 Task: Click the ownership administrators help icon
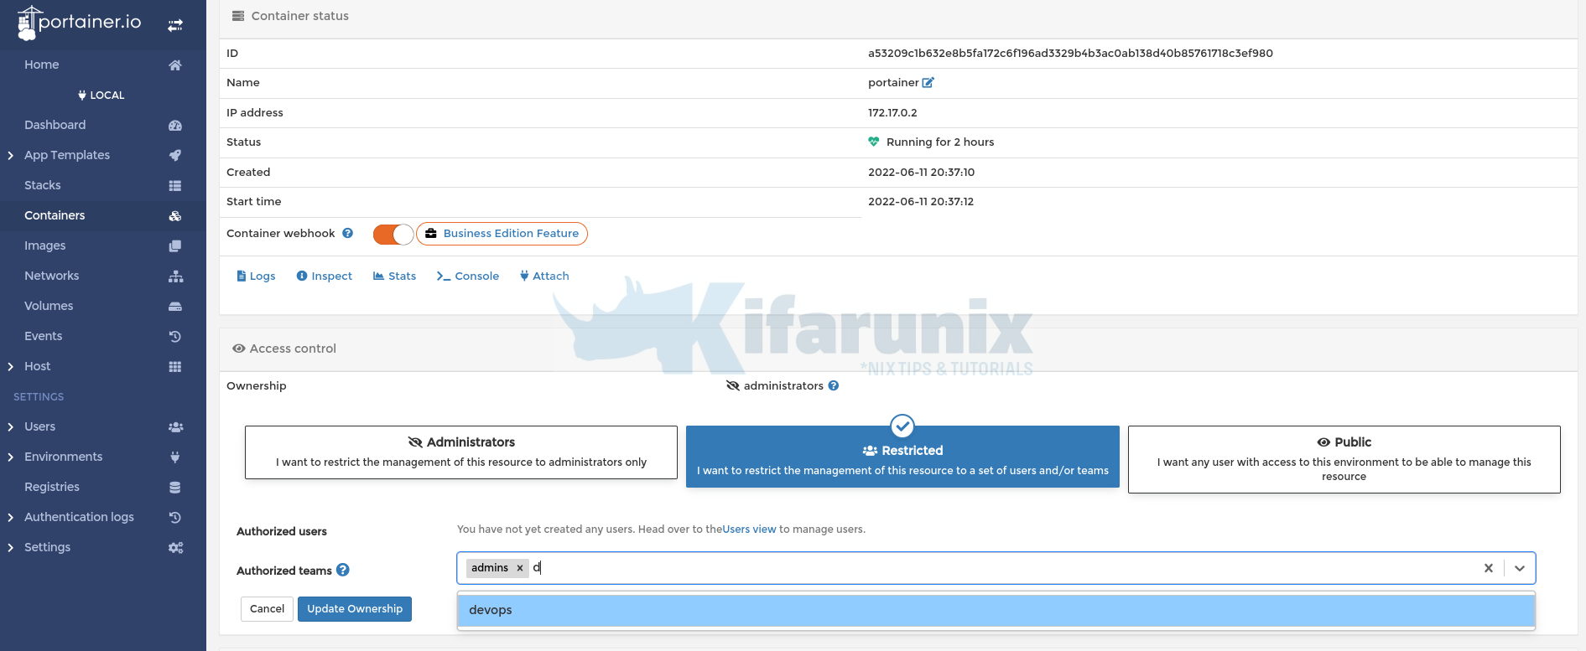833,386
